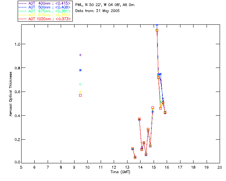
Task: Click the 20 tick label on time axis
Action: click(x=220, y=167)
